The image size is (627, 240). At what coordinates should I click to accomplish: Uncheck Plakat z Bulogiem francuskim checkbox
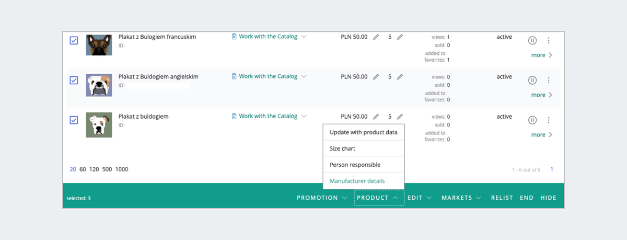tap(74, 40)
